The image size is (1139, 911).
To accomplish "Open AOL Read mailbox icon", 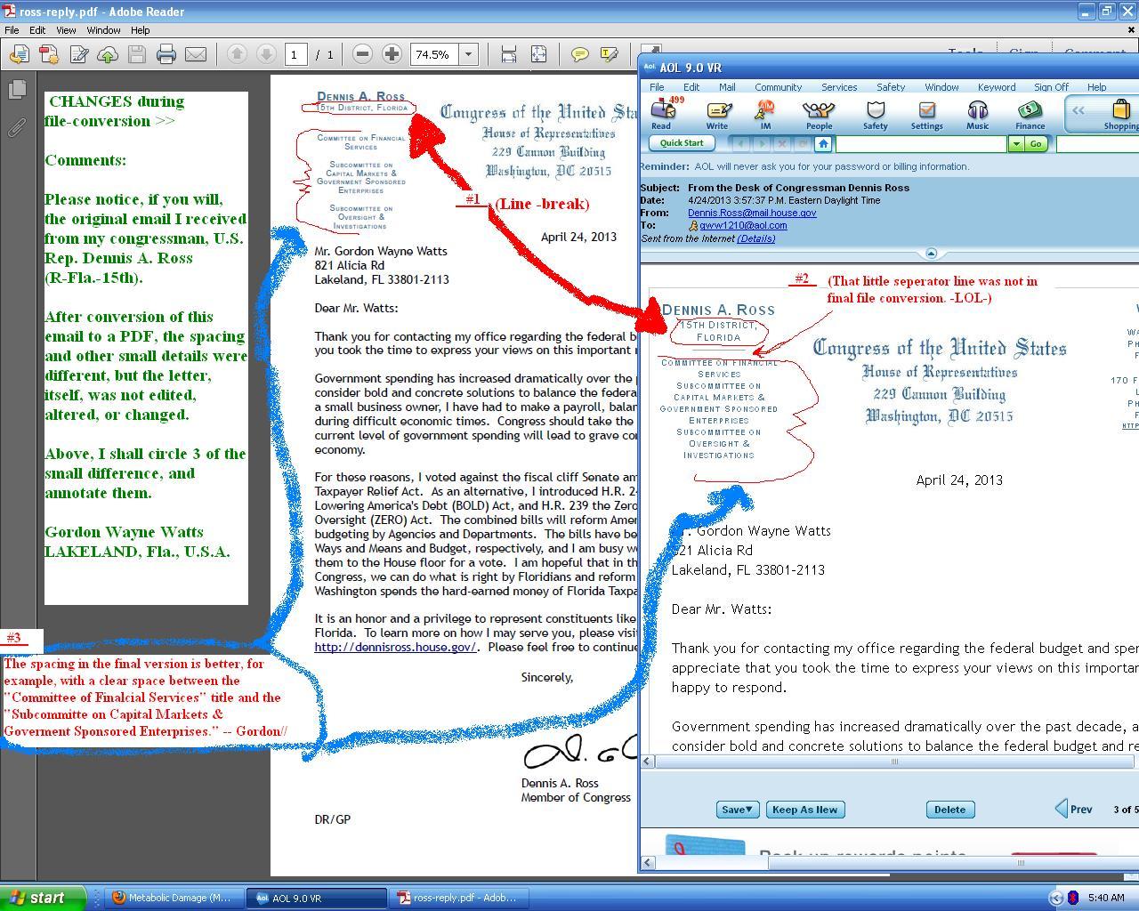I will [x=661, y=114].
